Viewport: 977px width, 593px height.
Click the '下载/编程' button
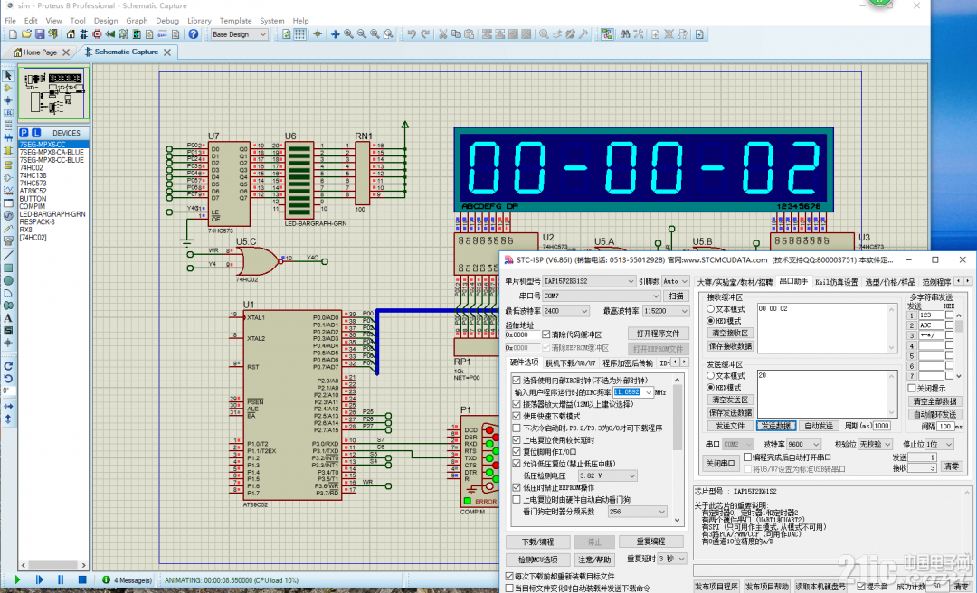point(537,541)
